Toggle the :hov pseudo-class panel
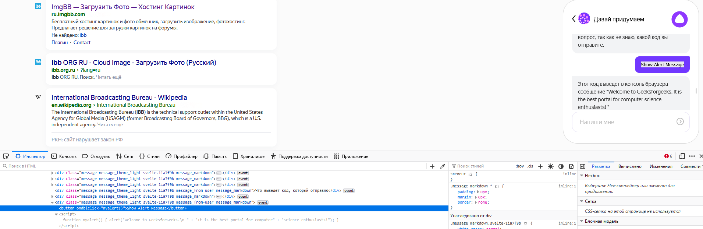 pos(519,166)
